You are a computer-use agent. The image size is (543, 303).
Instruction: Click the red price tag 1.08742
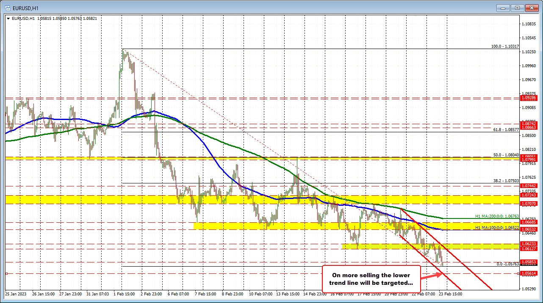point(529,124)
